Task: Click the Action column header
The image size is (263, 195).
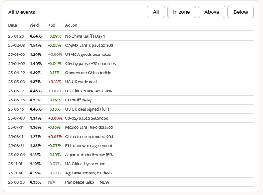Action: pyautogui.click(x=71, y=25)
